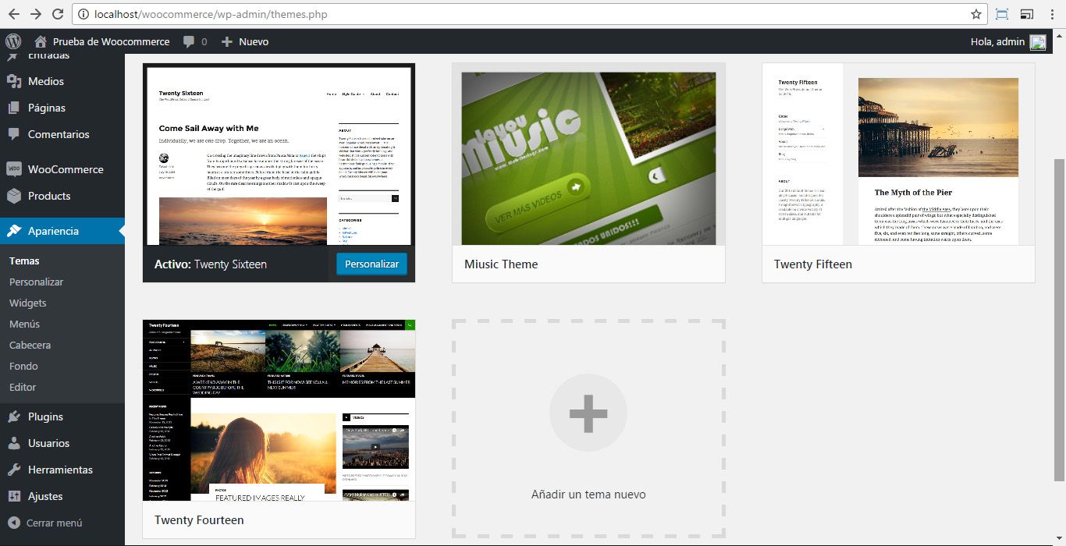Click the vertical page scrollbar
The height and width of the screenshot is (546, 1066).
[1059, 319]
